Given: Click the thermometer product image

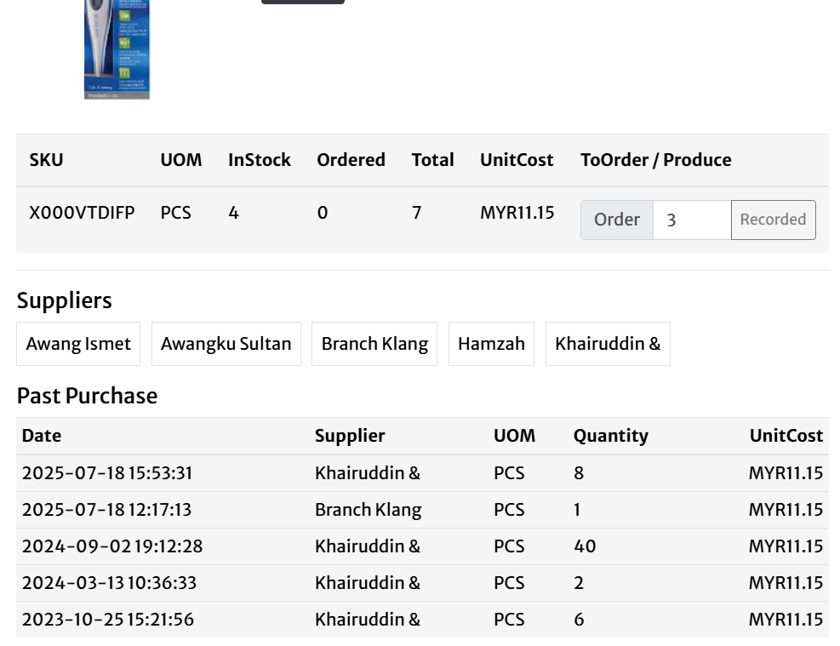Looking at the screenshot, I should [117, 49].
